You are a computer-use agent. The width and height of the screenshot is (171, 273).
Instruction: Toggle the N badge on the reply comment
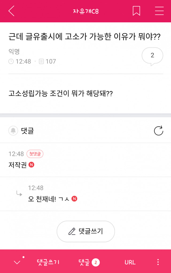[75, 199]
